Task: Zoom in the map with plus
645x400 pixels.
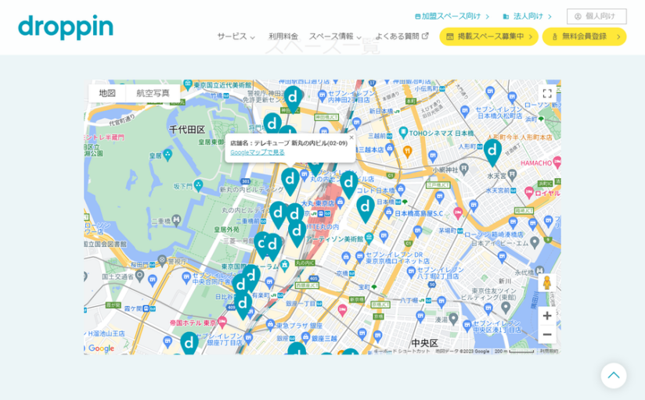Action: coord(547,316)
